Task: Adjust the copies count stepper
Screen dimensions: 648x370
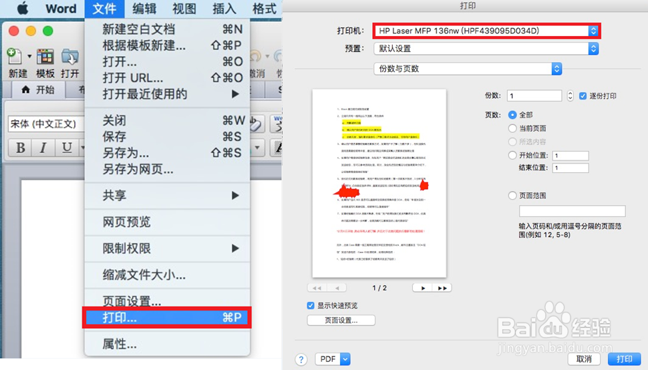Action: coord(571,96)
